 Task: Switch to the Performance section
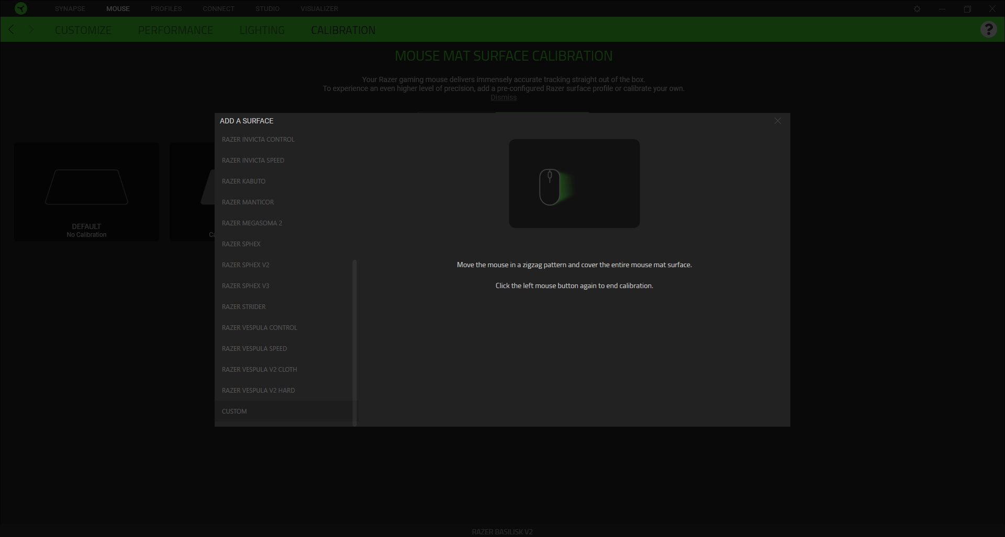pyautogui.click(x=175, y=30)
